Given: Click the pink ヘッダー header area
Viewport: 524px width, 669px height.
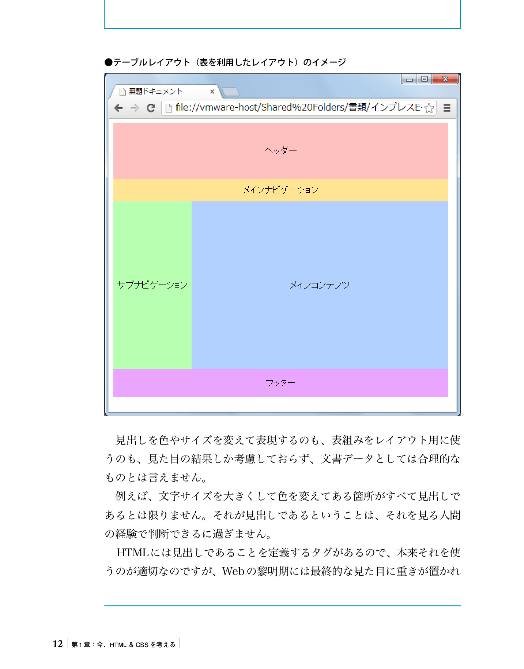Looking at the screenshot, I should (280, 150).
